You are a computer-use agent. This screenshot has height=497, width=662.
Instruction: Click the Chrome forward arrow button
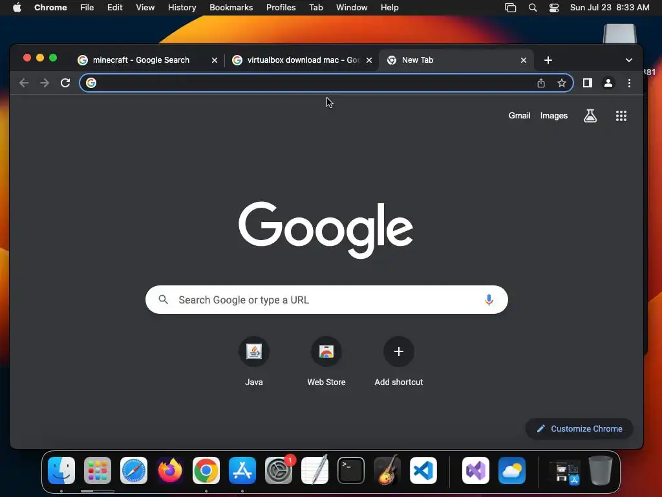tap(45, 83)
